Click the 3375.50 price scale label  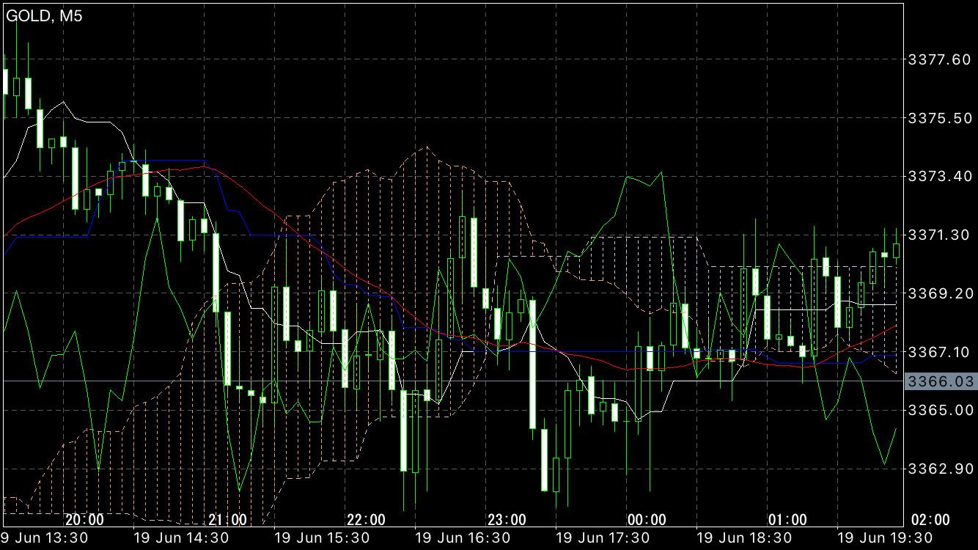[x=939, y=118]
